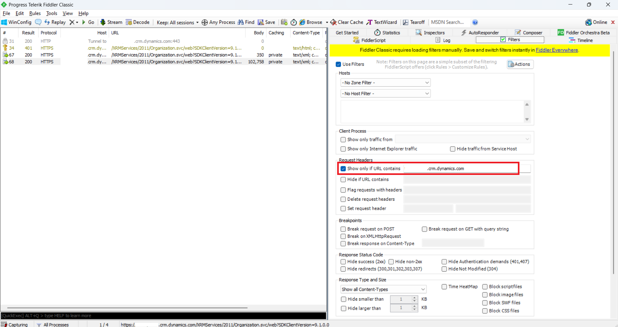Open the Fiddler Everywhere link
Screen dimensions: 618x327
(x=557, y=50)
